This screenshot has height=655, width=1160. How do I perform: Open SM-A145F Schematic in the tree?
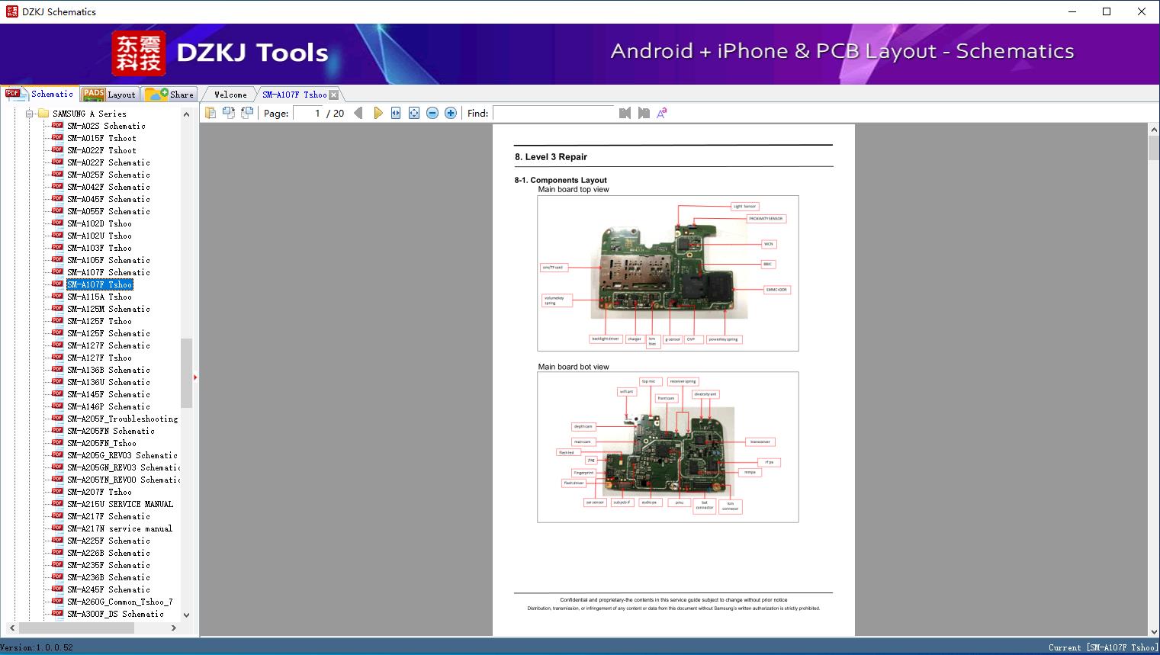(x=108, y=394)
